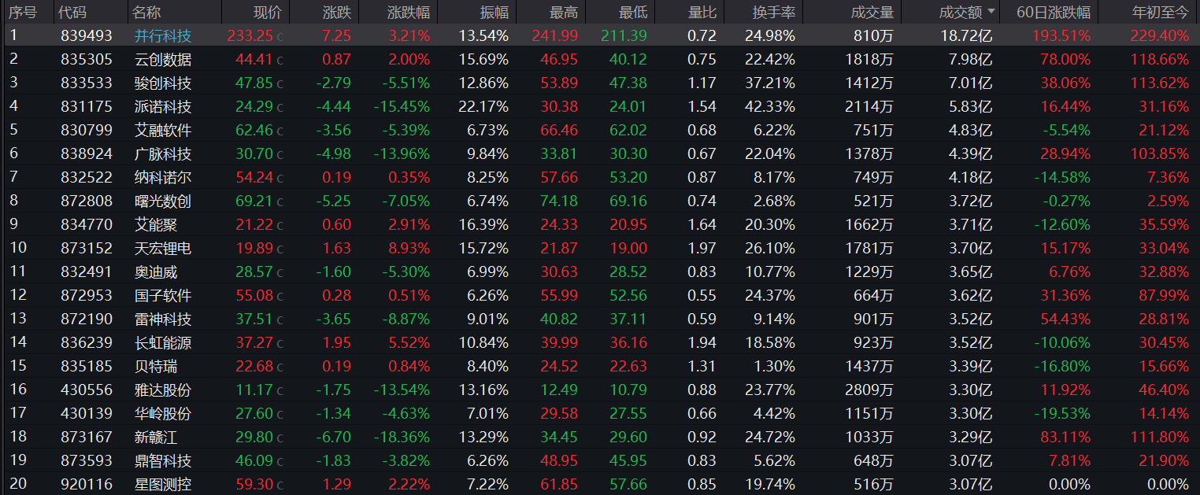The height and width of the screenshot is (495, 1200).
Task: Sort by 涨跌幅 column header
Action: click(x=409, y=12)
